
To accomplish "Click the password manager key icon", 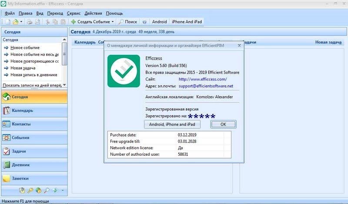I will (30, 190).
